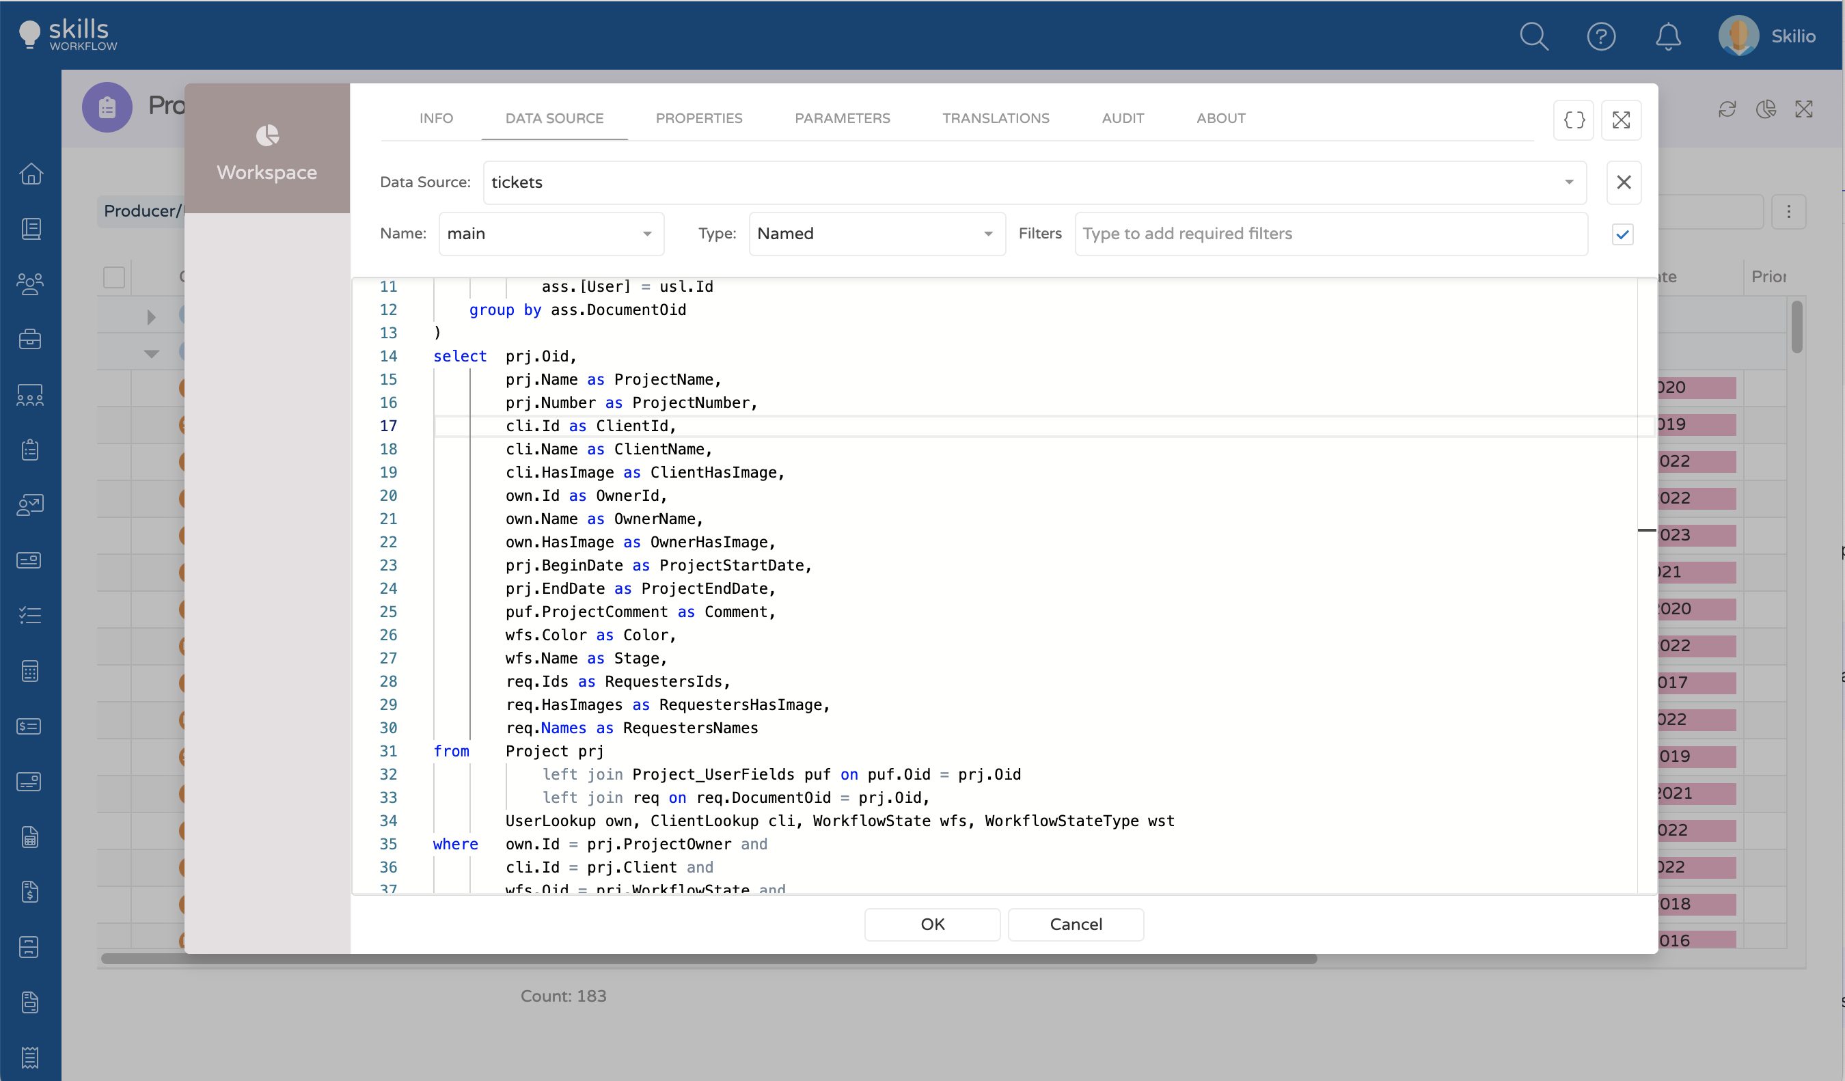Click the expand dialog arrows icon
The image size is (1845, 1081).
point(1620,120)
